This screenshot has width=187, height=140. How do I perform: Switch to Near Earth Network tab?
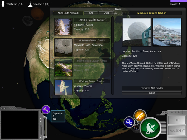pyautogui.click(x=68, y=13)
